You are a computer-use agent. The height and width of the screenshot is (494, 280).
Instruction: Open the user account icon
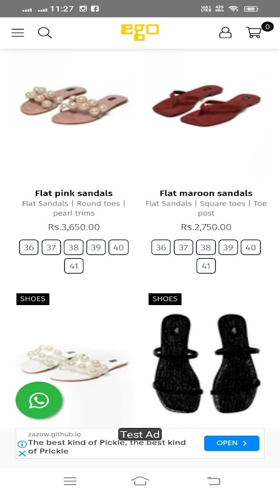[225, 33]
